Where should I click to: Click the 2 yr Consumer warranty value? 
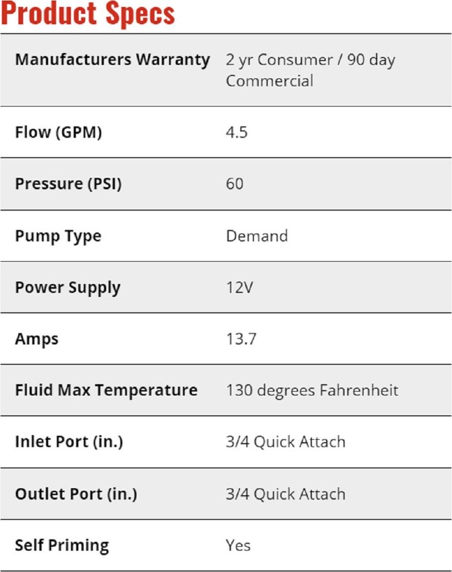click(310, 70)
